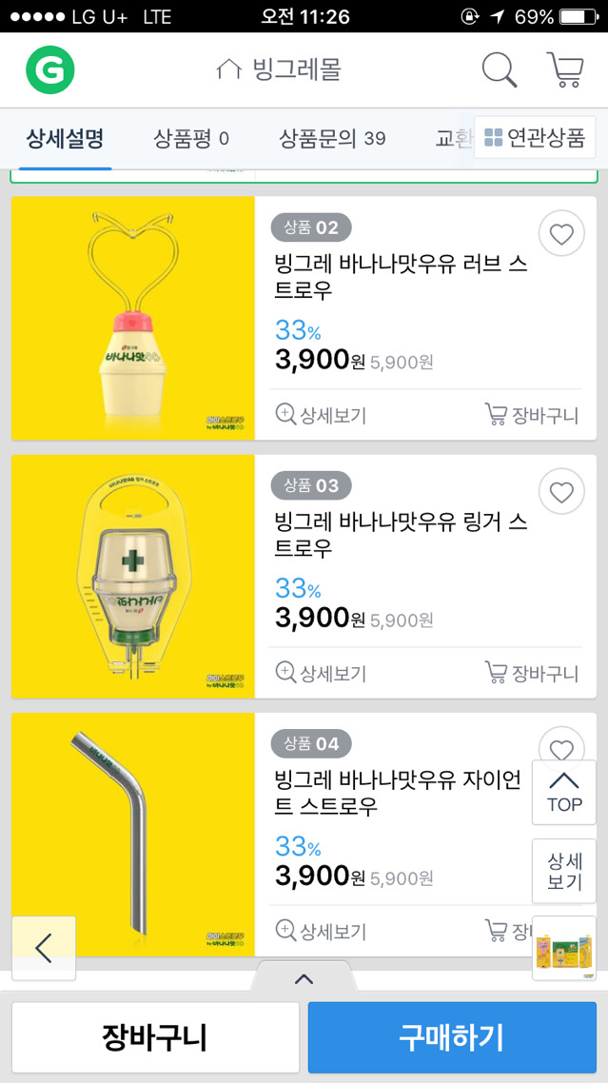Tap the white 장바구니 bottom button
Screen dimensions: 608x1083
[155, 1036]
